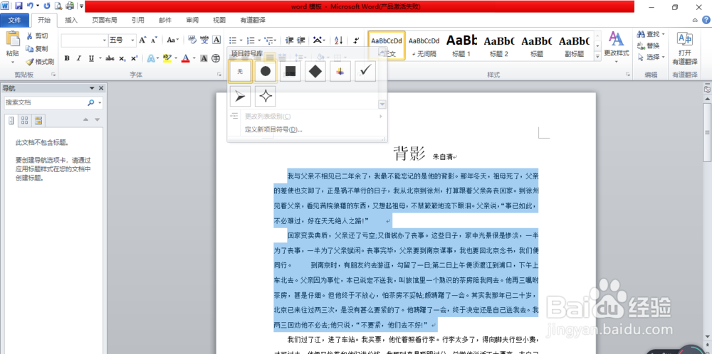Screen dimensions: 712x354
Task: Select the hollow four-point star bullet
Action: coord(266,97)
